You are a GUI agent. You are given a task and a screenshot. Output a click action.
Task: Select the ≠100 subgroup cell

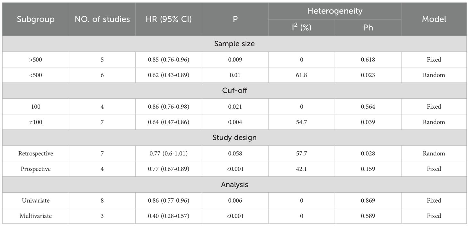36,122
